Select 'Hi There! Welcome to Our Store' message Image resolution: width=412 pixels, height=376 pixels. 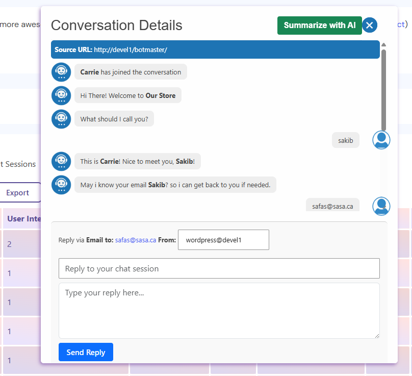[127, 95]
